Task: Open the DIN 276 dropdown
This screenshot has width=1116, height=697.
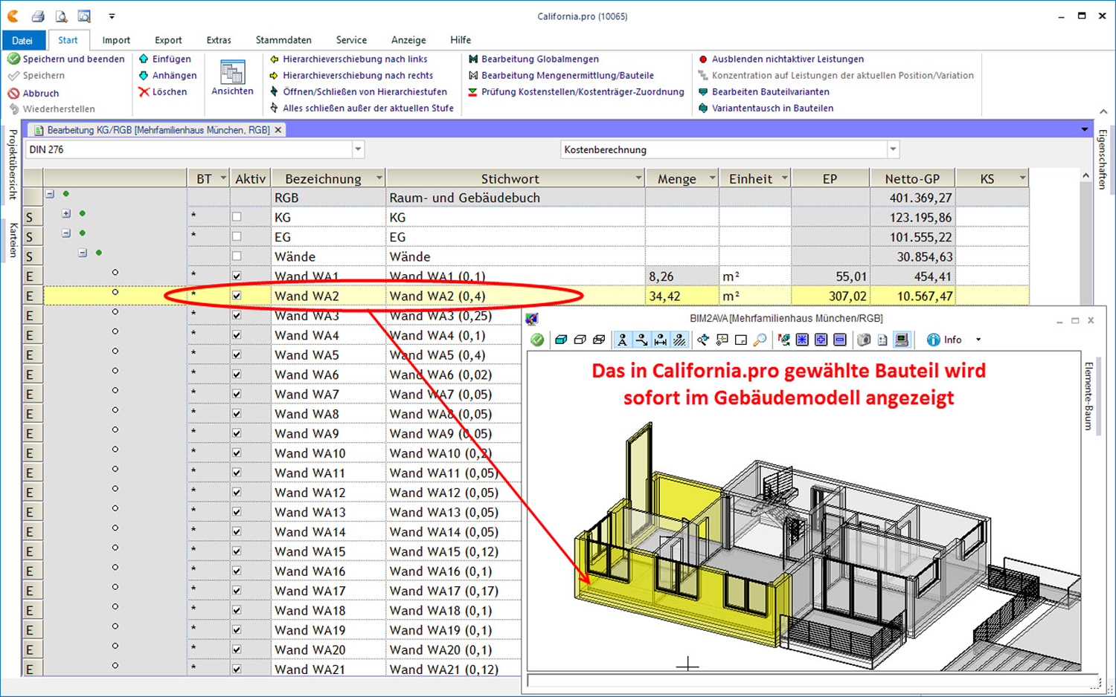Action: tap(358, 149)
